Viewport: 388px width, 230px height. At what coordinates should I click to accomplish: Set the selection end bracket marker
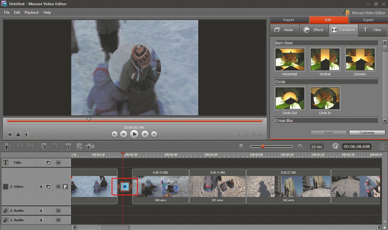246,134
